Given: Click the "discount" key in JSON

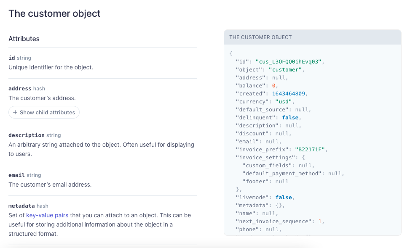Looking at the screenshot, I should (x=252, y=134).
